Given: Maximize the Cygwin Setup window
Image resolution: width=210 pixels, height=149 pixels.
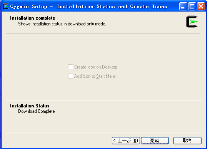Looking at the screenshot, I should coord(192,6).
